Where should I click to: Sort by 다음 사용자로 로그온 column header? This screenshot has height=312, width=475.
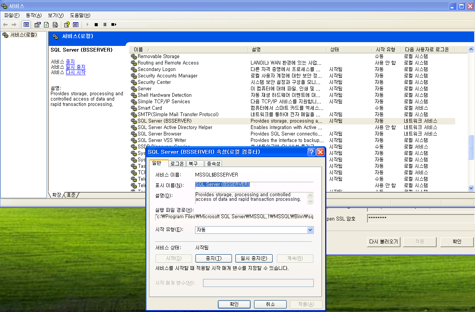[428, 50]
